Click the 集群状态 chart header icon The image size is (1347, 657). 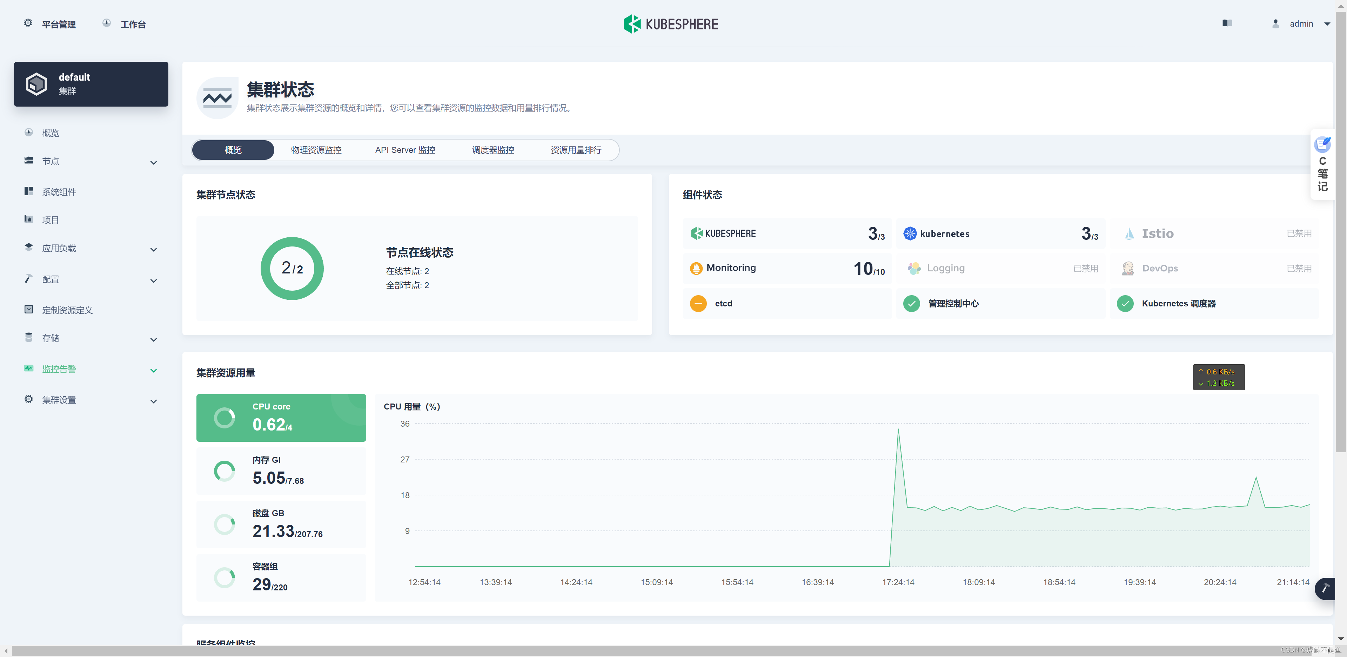coord(217,98)
